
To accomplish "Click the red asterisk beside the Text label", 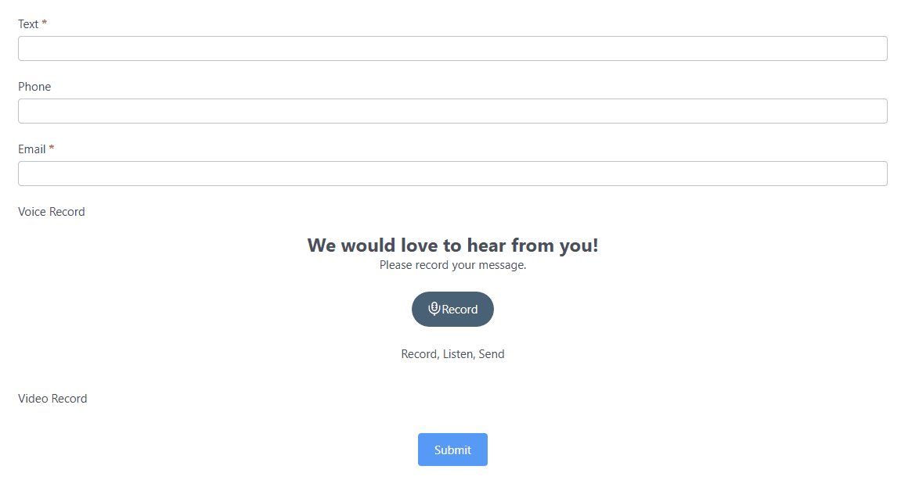I will click(45, 23).
